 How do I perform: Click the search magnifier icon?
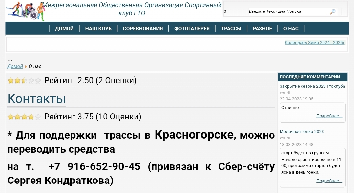pos(333,11)
